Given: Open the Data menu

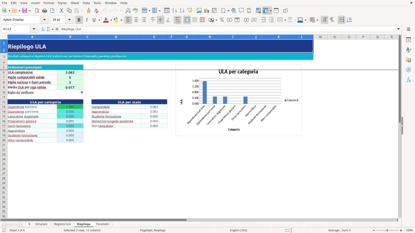Looking at the screenshot, I should click(86, 3).
